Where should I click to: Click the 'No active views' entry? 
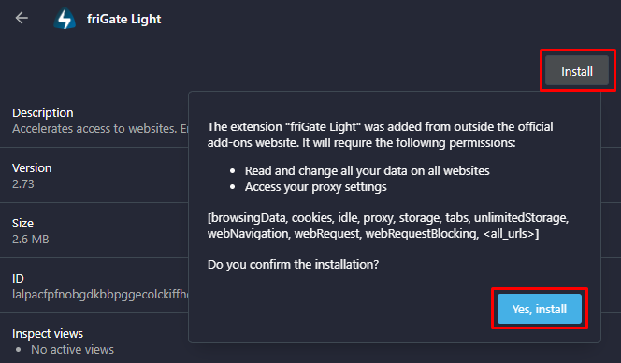[x=72, y=350]
